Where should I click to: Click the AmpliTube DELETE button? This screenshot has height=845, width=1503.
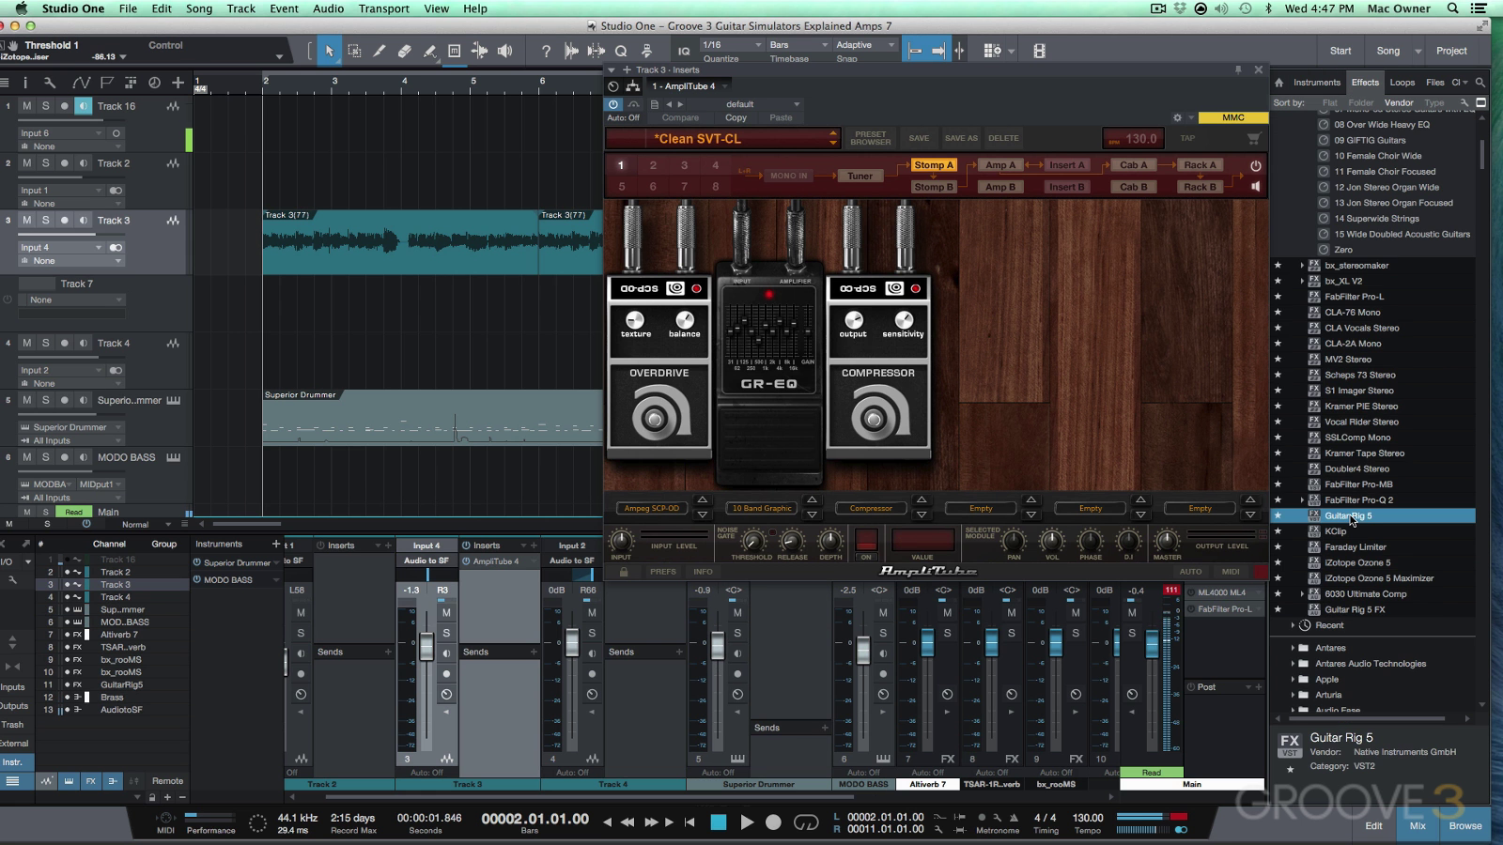[x=1003, y=138]
